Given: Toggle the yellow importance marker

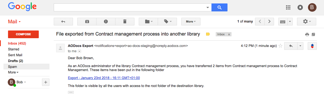Looking at the screenshot, I should click(x=208, y=34).
